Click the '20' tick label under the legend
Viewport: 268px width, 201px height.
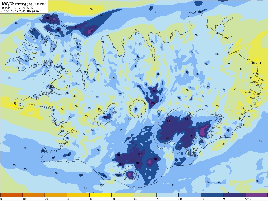pyautogui.click(x=46, y=199)
